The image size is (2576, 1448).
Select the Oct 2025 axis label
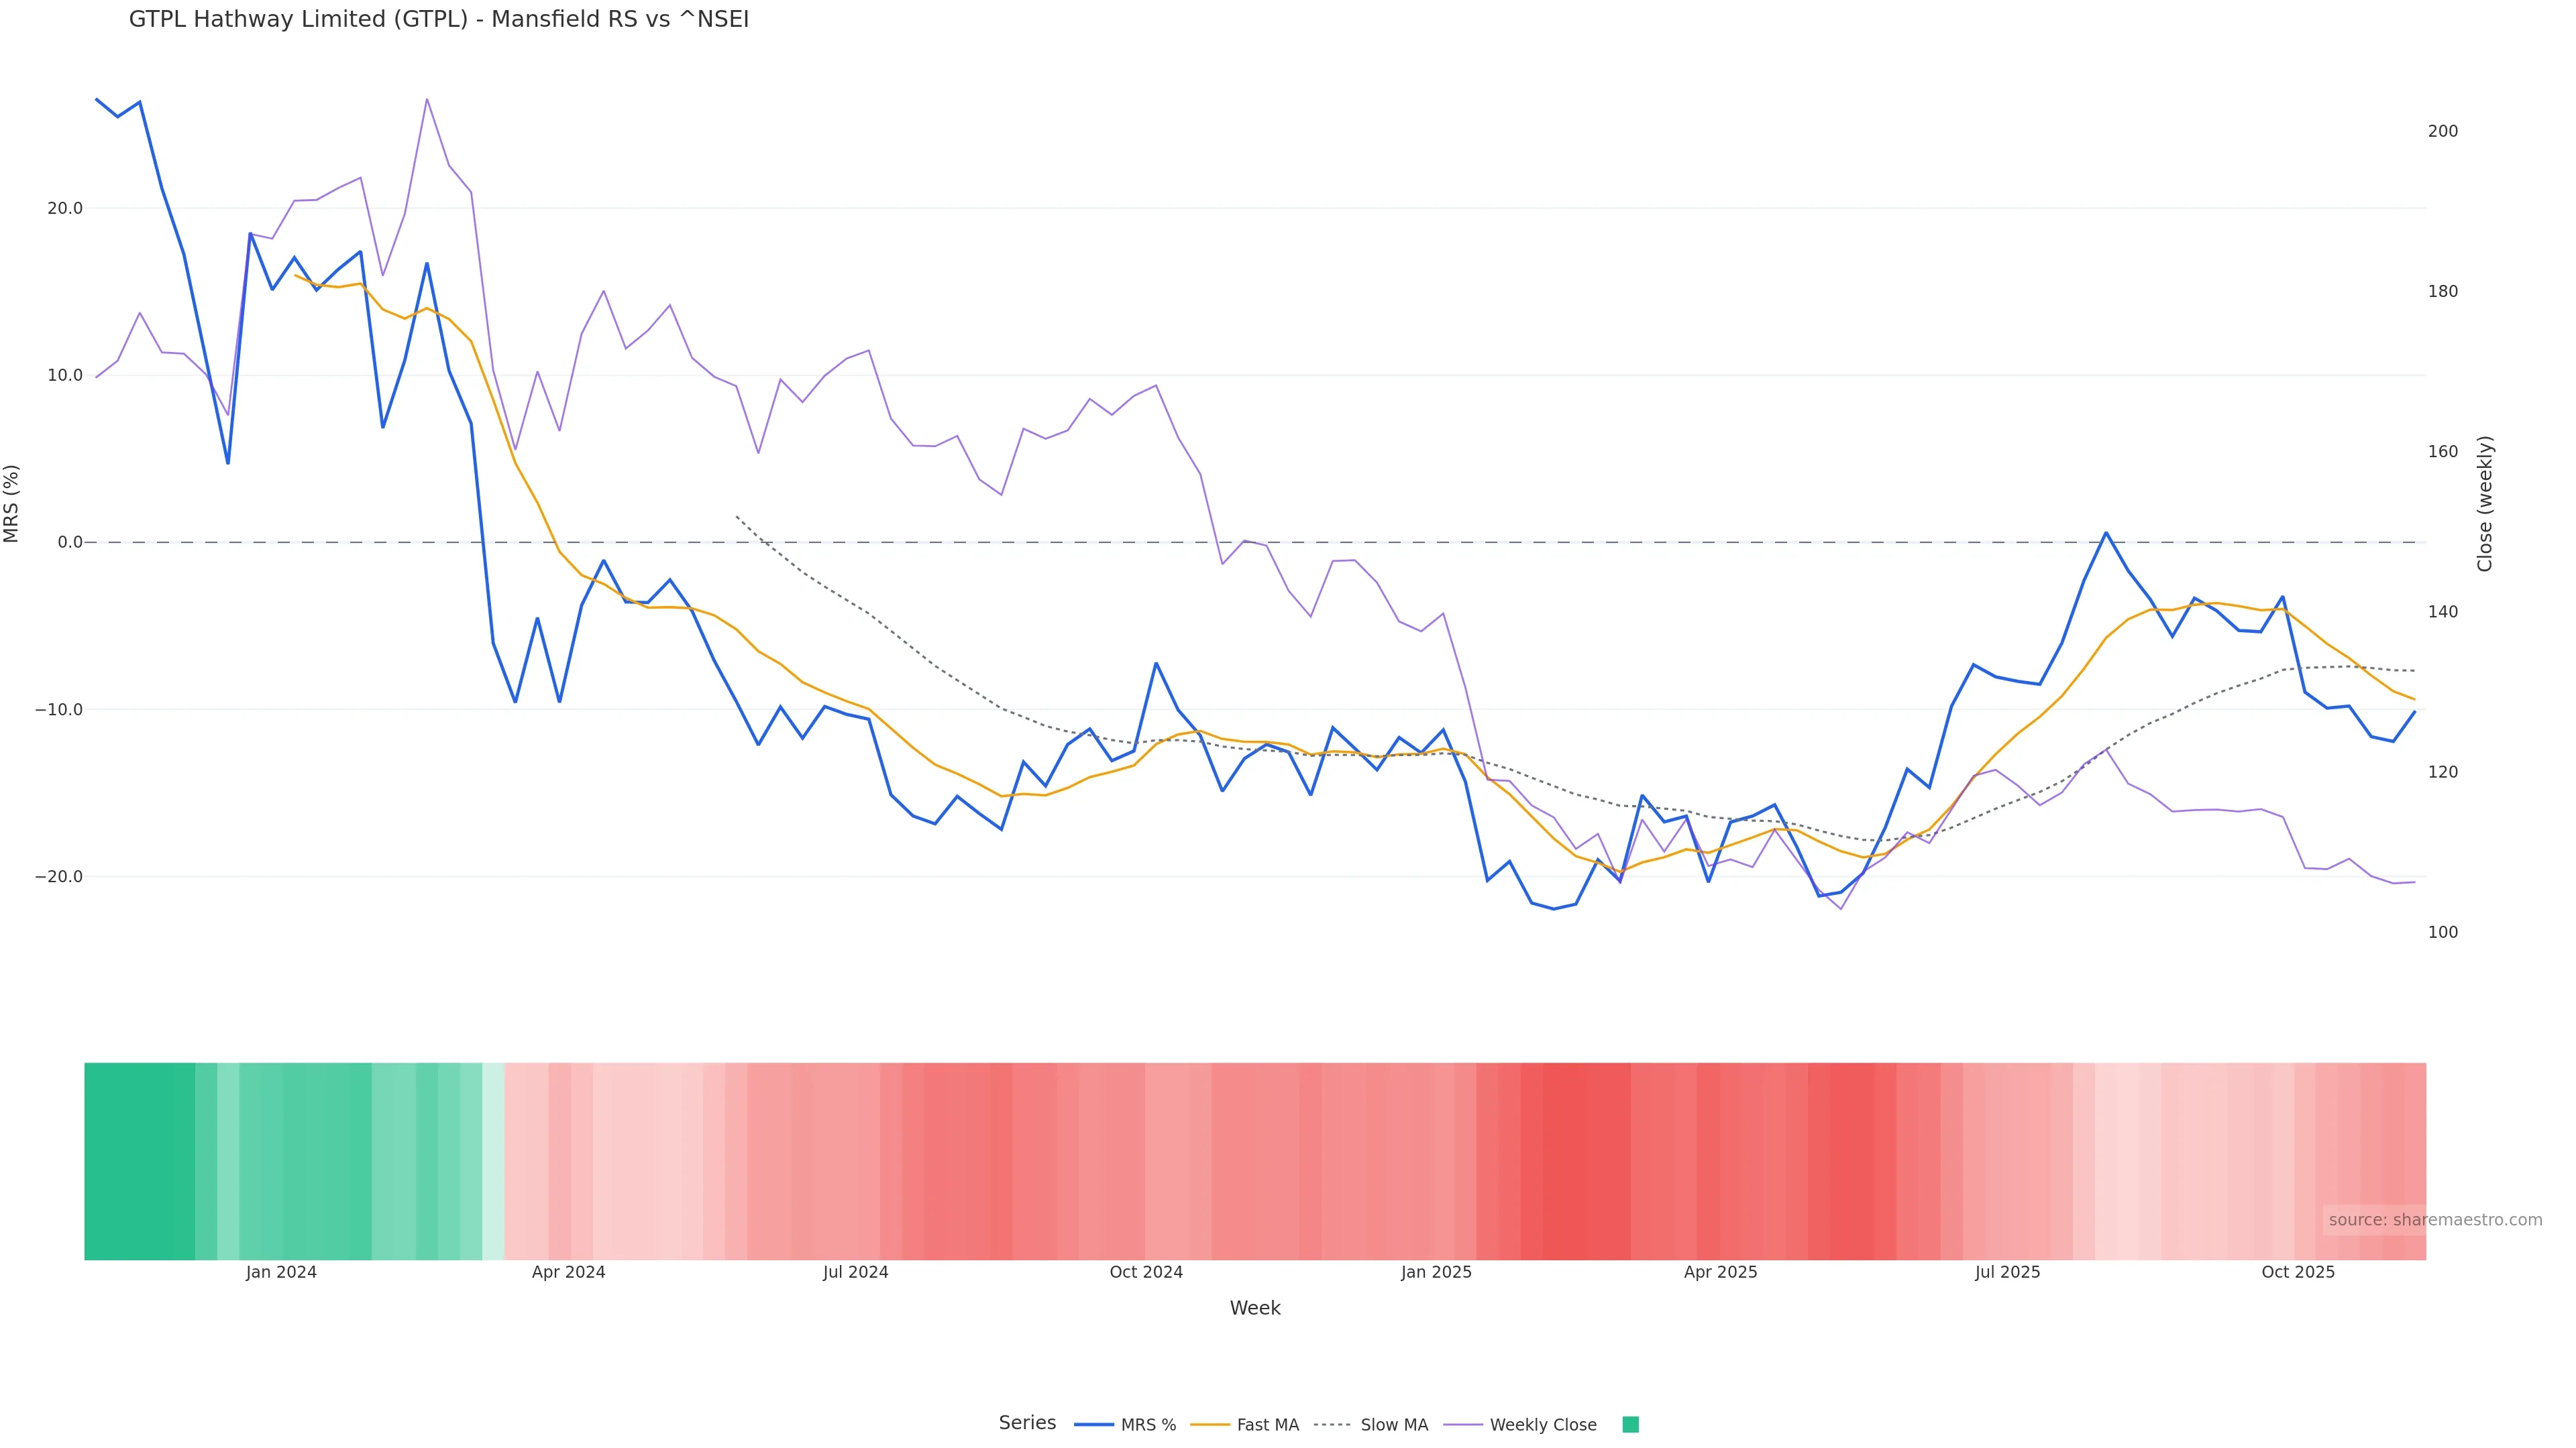coord(2298,1272)
